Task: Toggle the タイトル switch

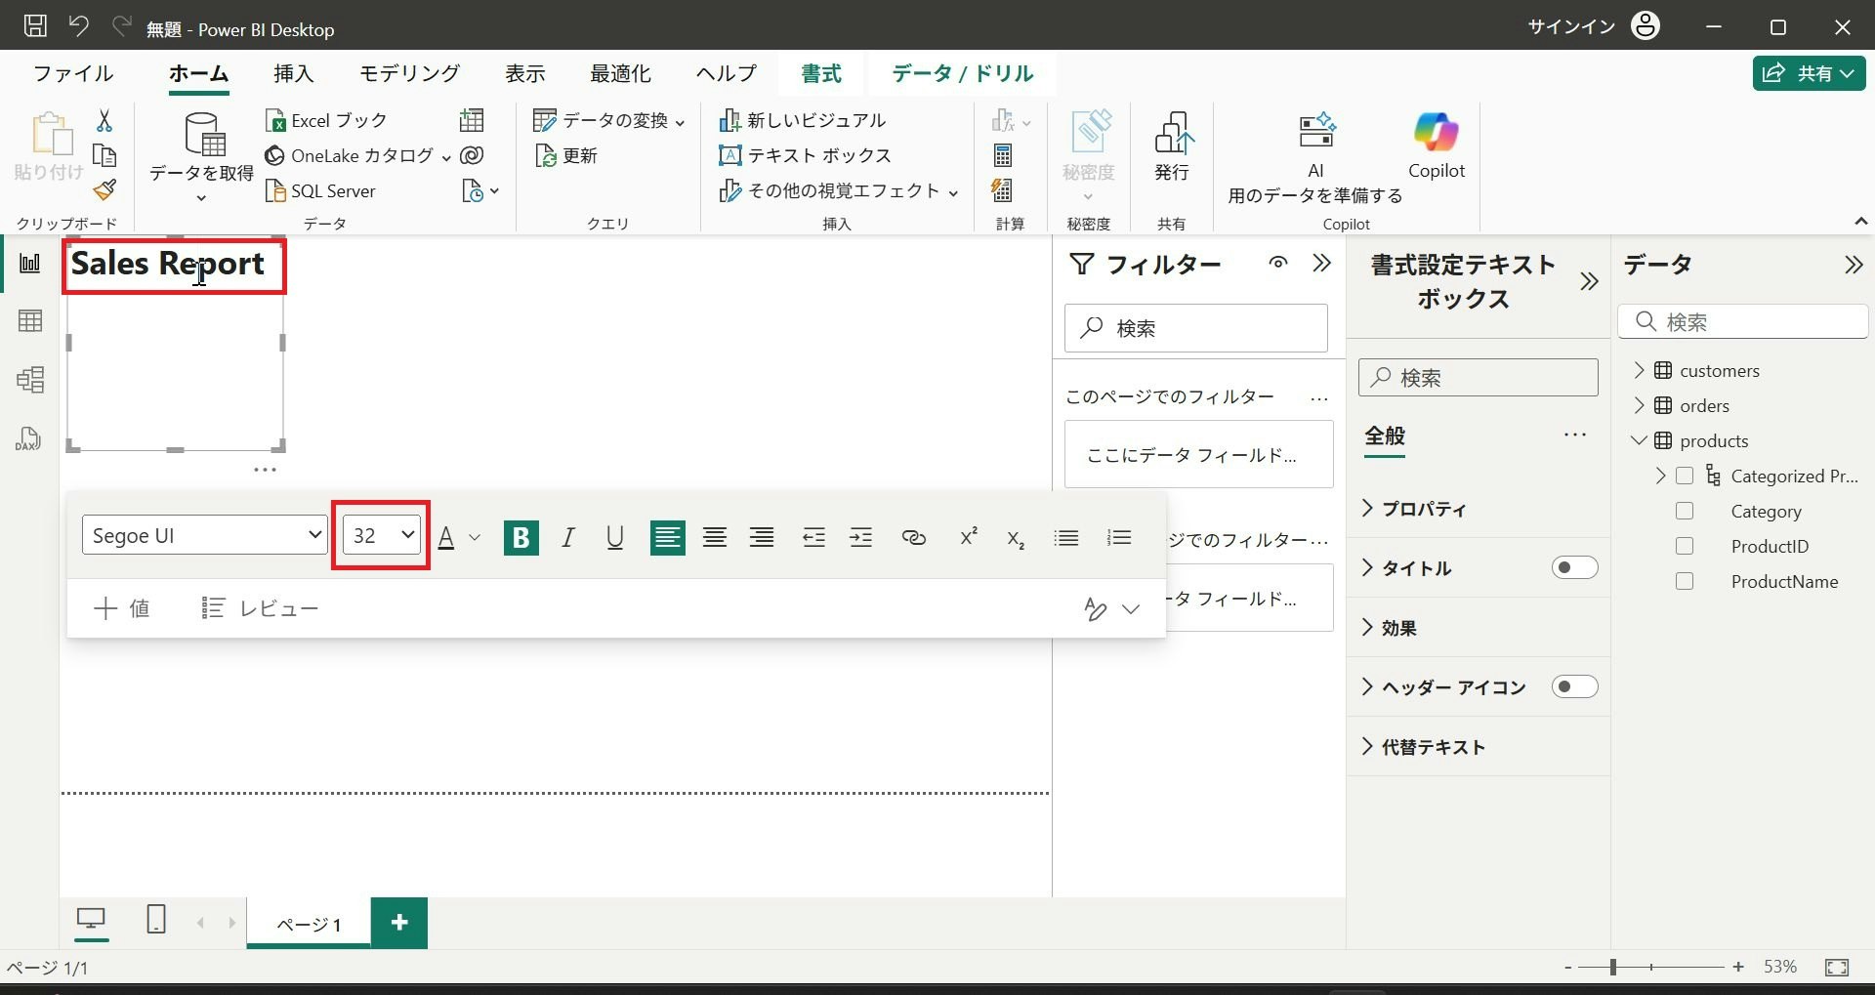Action: [x=1574, y=567]
